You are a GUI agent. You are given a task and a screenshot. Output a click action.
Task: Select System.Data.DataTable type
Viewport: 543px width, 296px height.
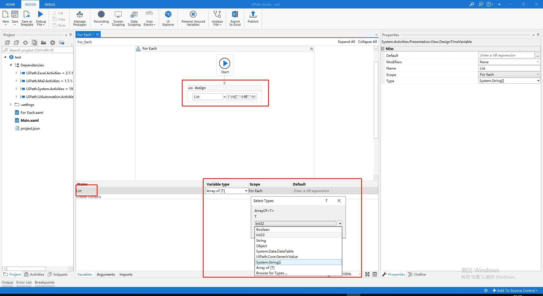298,251
